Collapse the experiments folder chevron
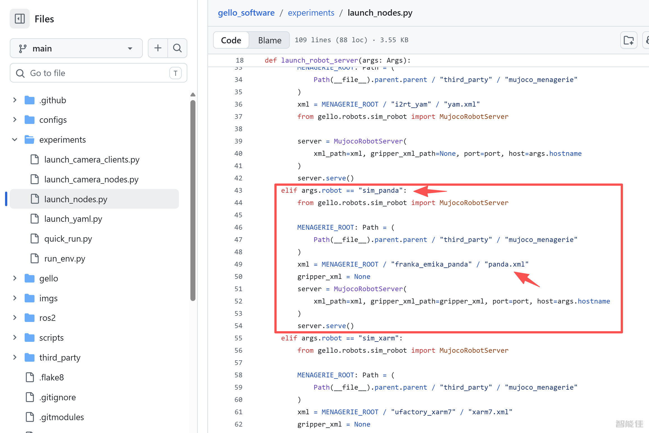 (15, 140)
